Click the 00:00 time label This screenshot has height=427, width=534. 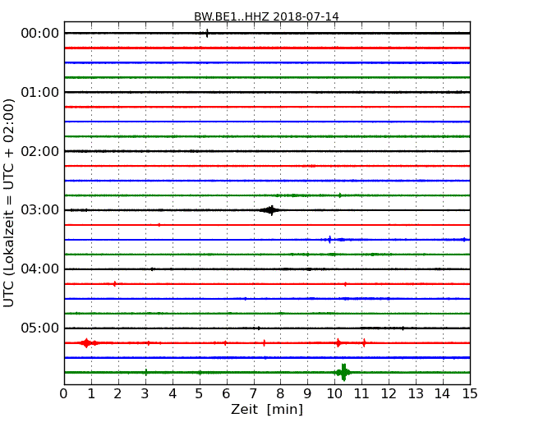tap(40, 34)
